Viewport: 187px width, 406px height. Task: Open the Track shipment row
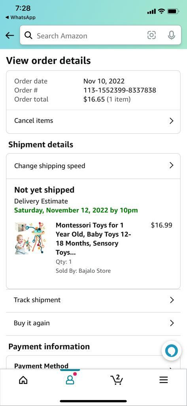[x=93, y=301]
